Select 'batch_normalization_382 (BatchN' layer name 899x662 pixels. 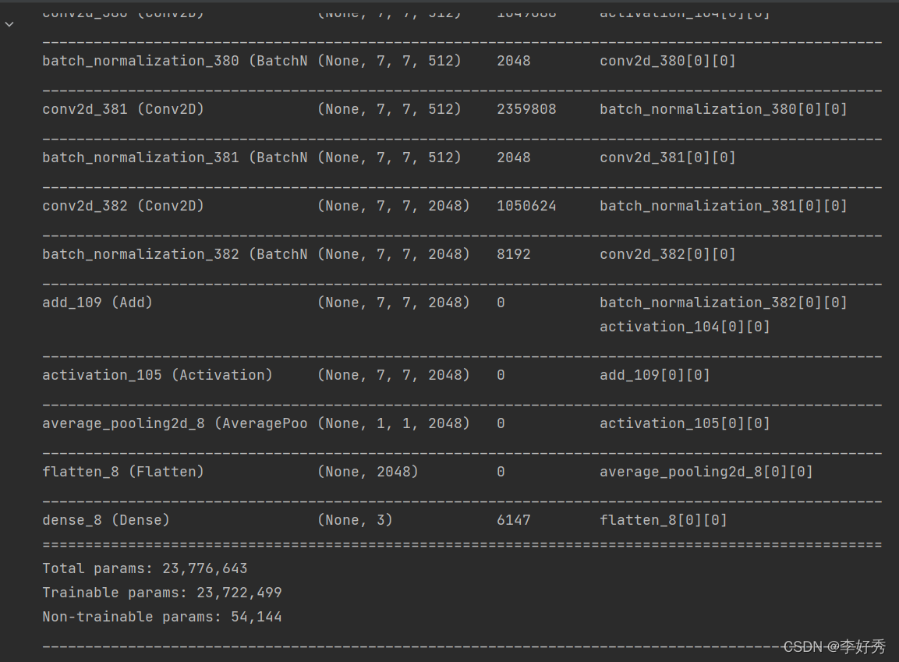tap(175, 254)
